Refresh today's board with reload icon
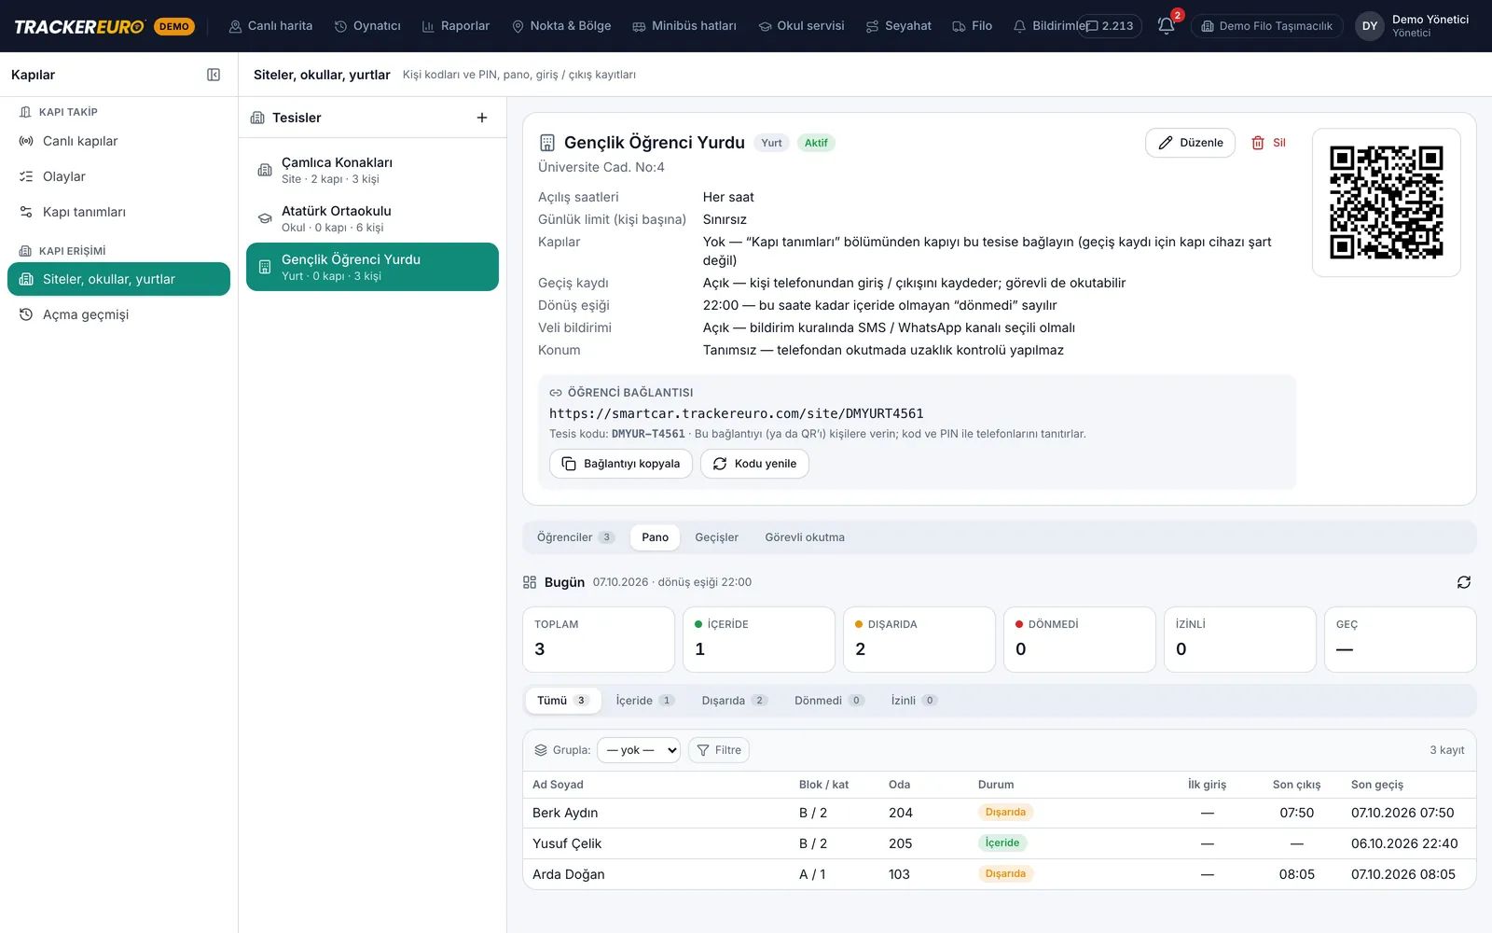This screenshot has height=933, width=1492. tap(1464, 582)
